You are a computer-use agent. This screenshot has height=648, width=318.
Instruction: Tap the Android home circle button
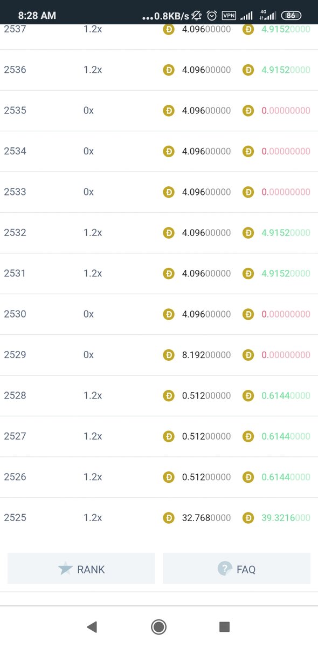pyautogui.click(x=158, y=626)
